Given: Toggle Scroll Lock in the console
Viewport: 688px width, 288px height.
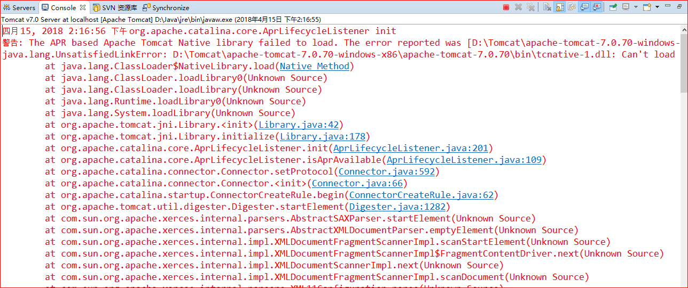Looking at the screenshot, I should (559, 7).
